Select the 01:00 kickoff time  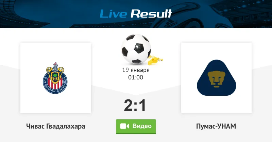pyautogui.click(x=136, y=77)
